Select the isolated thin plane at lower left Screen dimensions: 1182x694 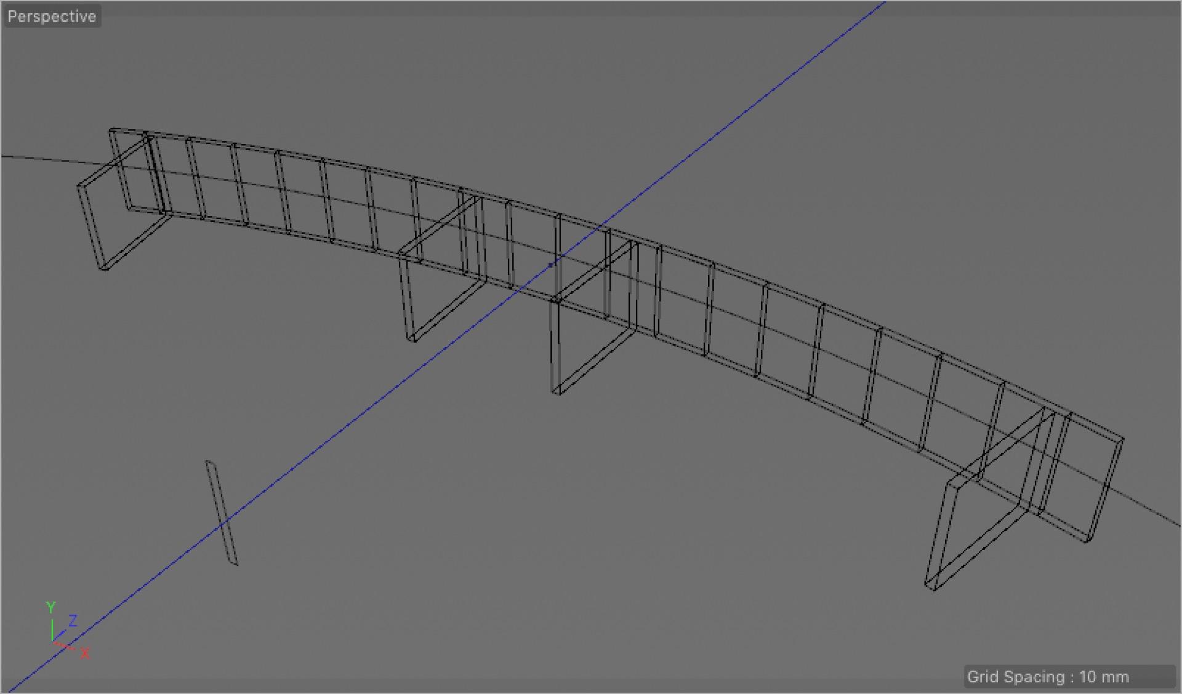click(x=216, y=492)
